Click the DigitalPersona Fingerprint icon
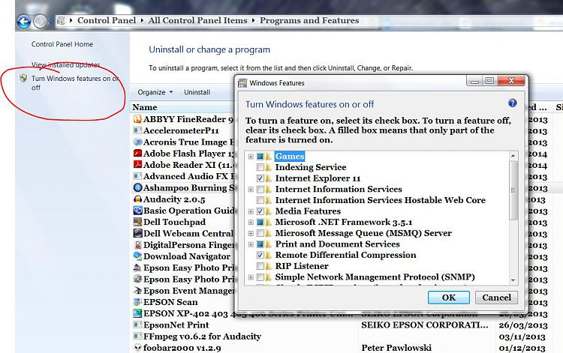563x353 pixels. pos(137,245)
